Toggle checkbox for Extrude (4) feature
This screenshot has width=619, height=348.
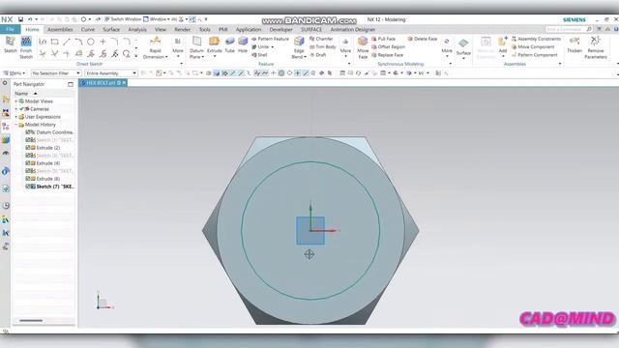click(x=28, y=163)
